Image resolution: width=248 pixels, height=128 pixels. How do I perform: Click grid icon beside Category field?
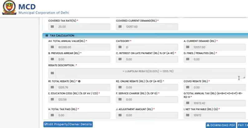click(x=120, y=47)
